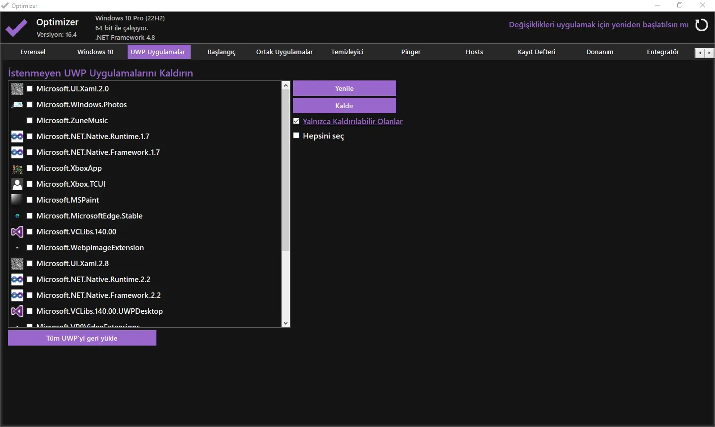This screenshot has width=715, height=427.
Task: Click the Microsoft.XboxApp icon
Action: [x=17, y=168]
